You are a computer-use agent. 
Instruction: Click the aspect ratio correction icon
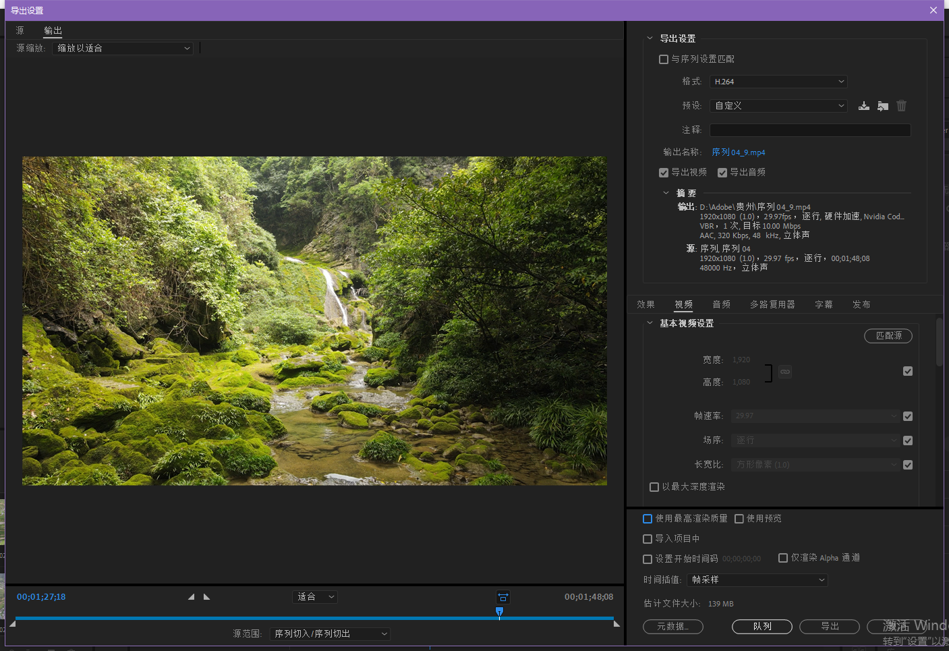[503, 597]
